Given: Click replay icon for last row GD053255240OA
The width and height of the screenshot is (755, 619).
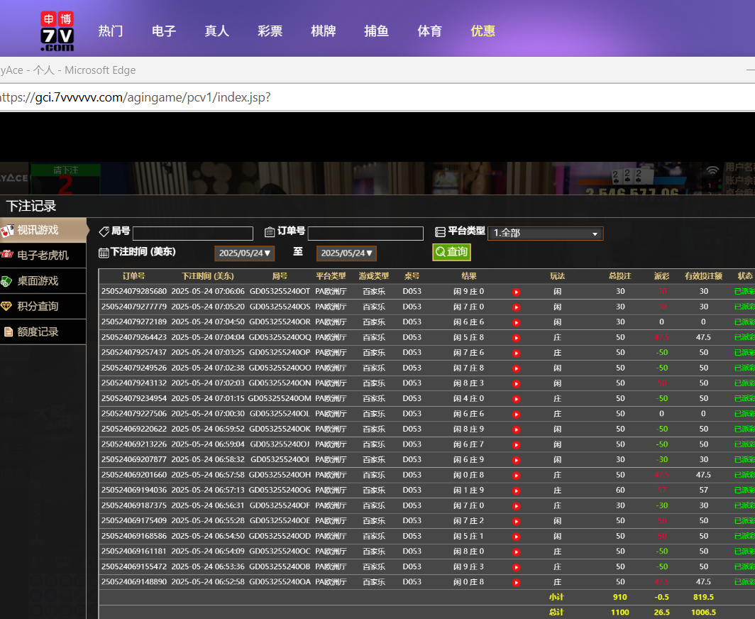Looking at the screenshot, I should pyautogui.click(x=517, y=582).
